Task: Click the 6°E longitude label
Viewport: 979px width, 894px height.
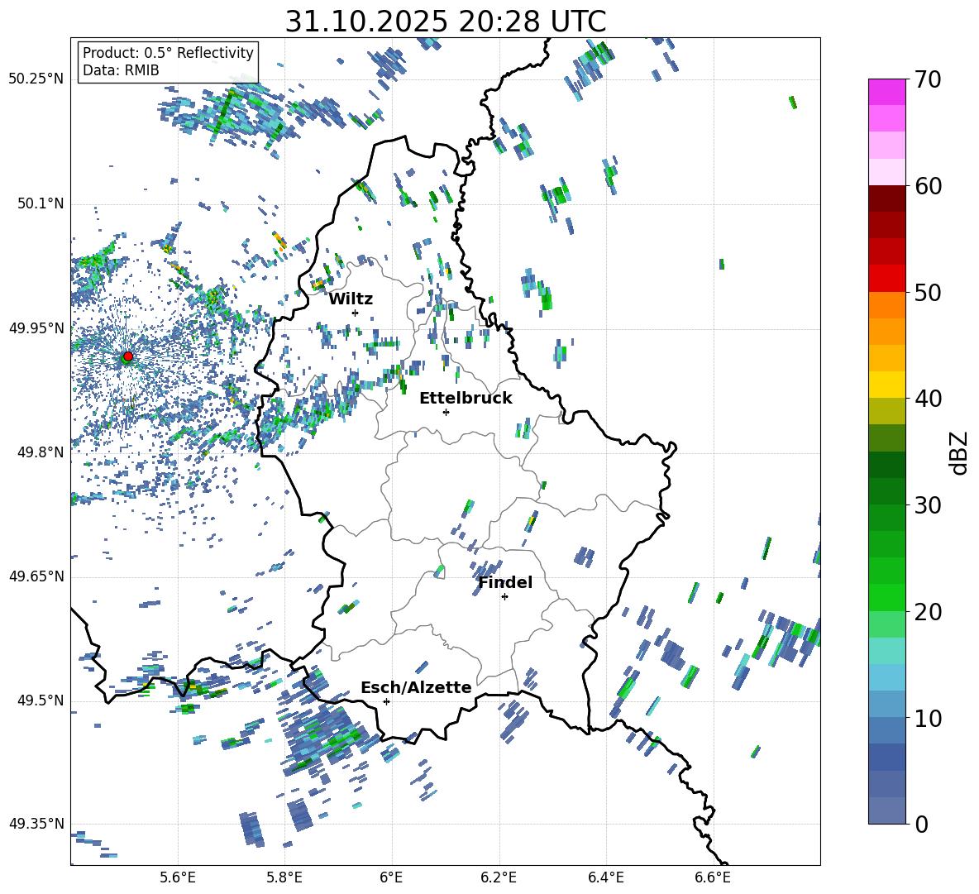Action: (391, 878)
